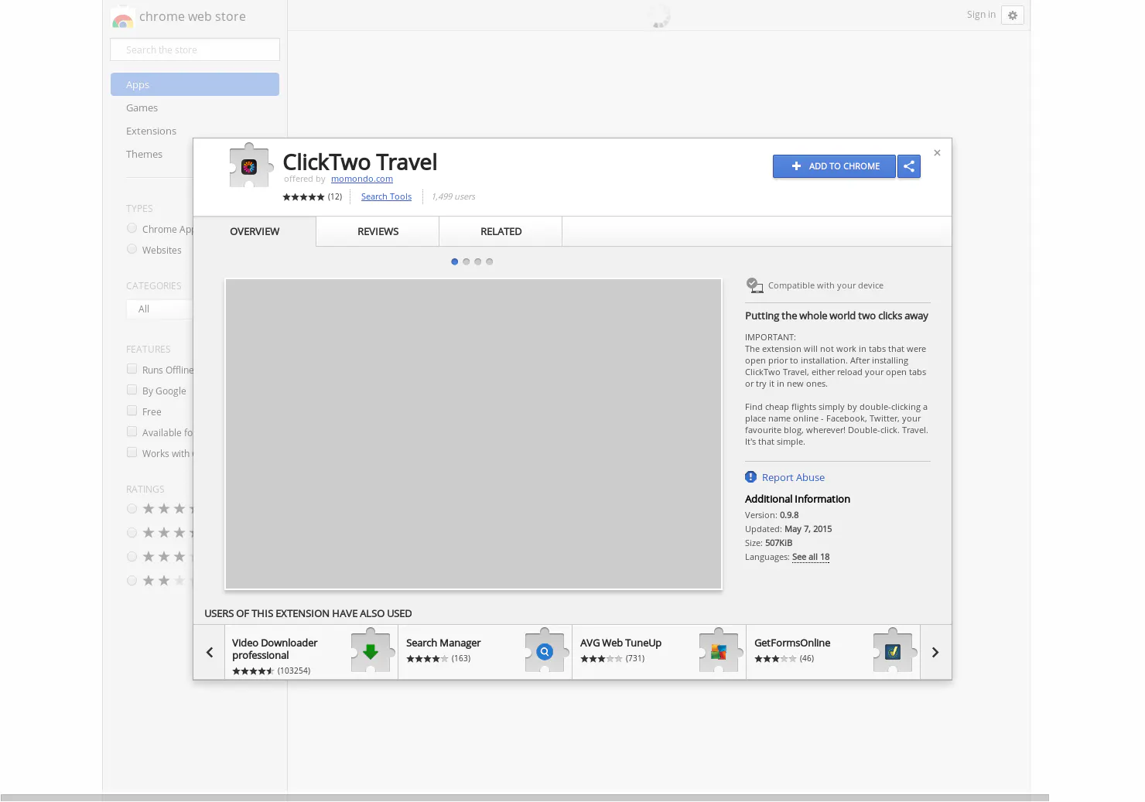Click the version value 0.9.8
This screenshot has height=802, width=1145.
pyautogui.click(x=789, y=515)
